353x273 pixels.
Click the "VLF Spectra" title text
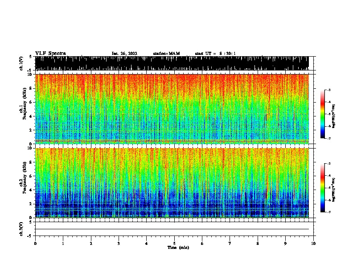50,54
